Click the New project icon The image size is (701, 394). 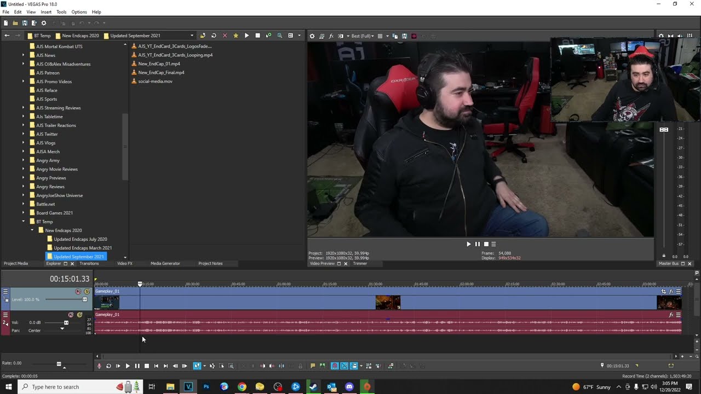point(5,23)
